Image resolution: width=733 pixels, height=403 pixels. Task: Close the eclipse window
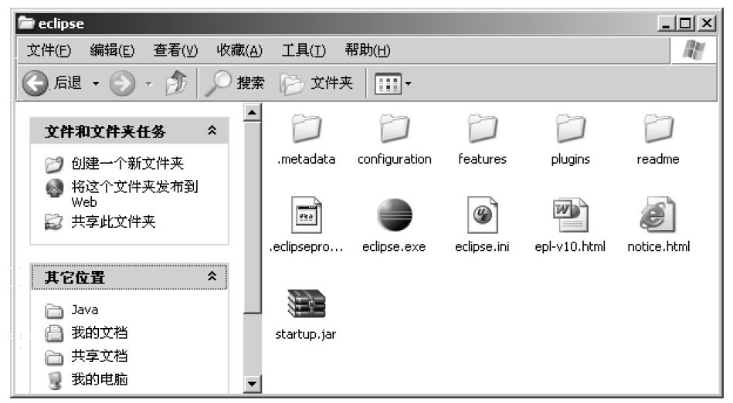707,23
